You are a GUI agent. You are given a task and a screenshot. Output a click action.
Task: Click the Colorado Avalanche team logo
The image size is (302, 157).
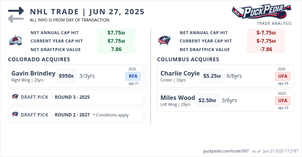pyautogui.click(x=15, y=41)
